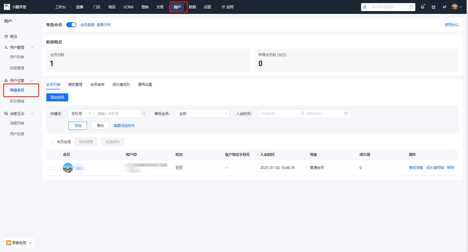
Task: Click the account-switch arrows icon
Action: (x=445, y=6)
